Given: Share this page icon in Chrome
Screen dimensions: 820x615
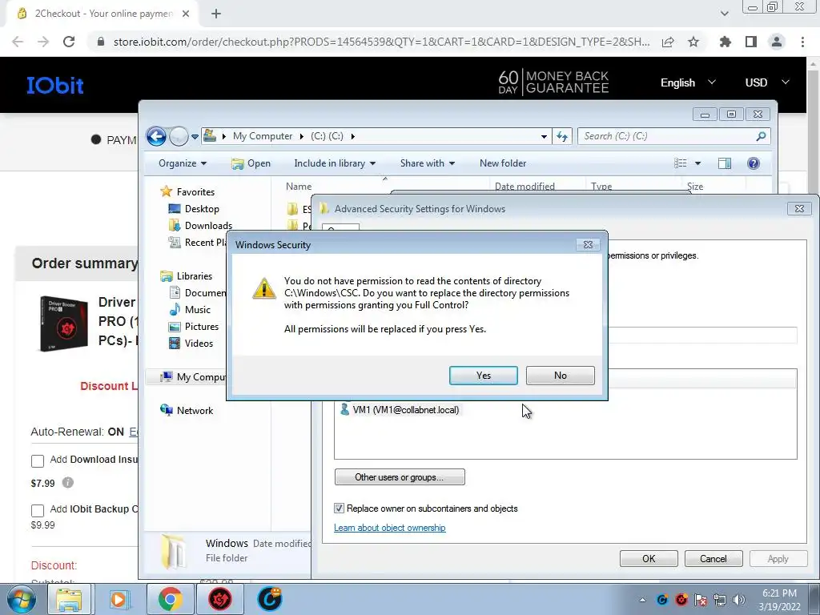Looking at the screenshot, I should click(x=668, y=42).
